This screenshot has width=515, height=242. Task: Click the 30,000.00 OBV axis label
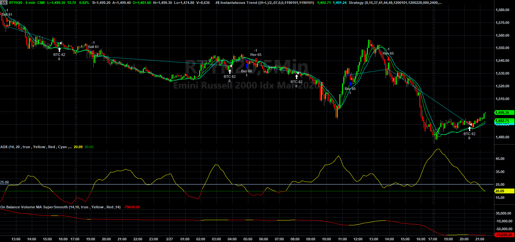tap(504, 213)
